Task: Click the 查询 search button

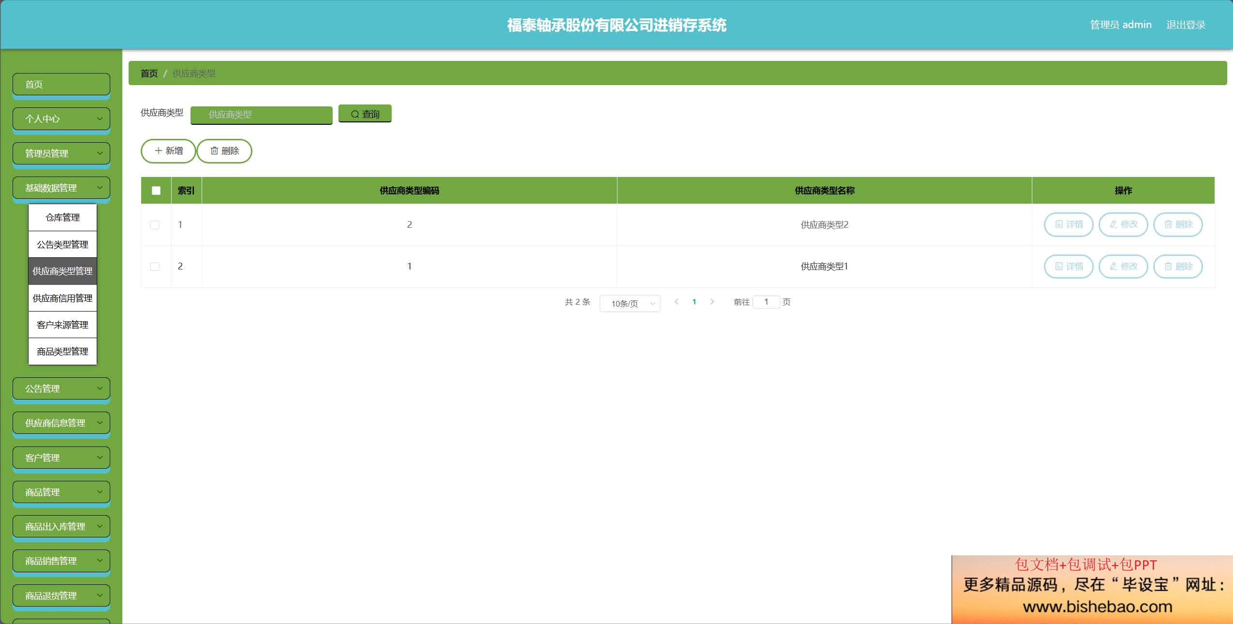Action: pos(365,114)
